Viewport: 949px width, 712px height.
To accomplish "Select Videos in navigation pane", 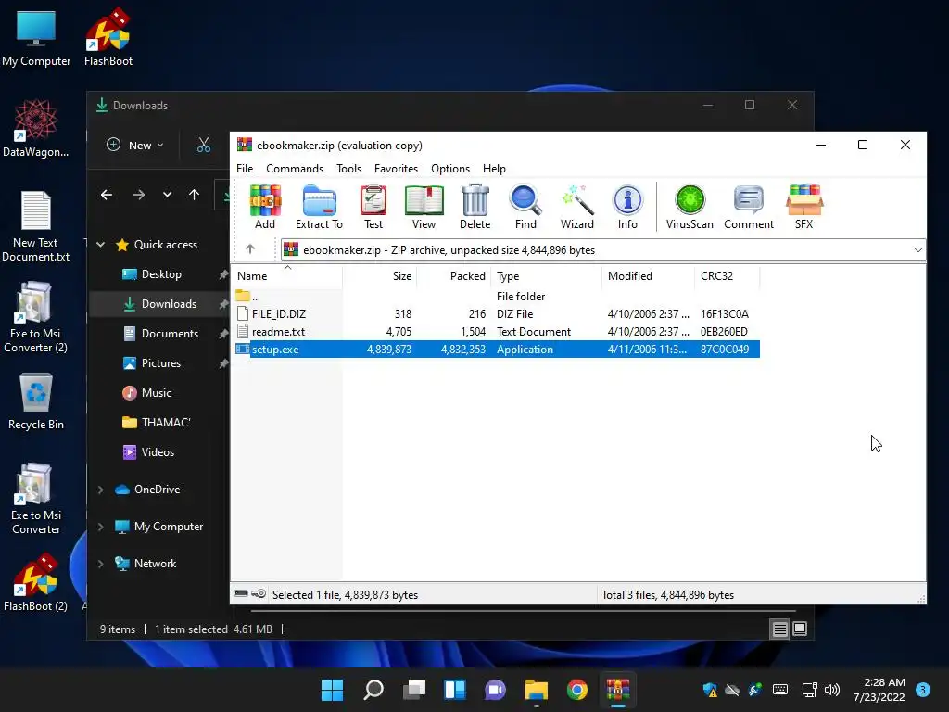I will (159, 452).
